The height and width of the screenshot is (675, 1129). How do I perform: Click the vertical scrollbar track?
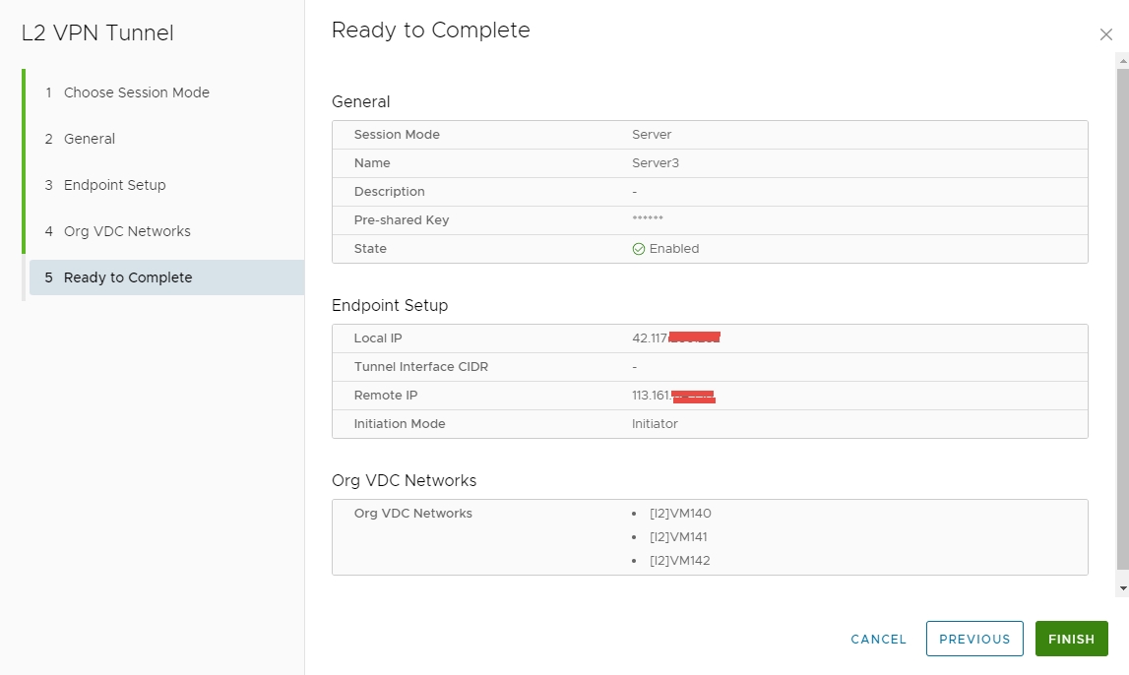click(1122, 315)
